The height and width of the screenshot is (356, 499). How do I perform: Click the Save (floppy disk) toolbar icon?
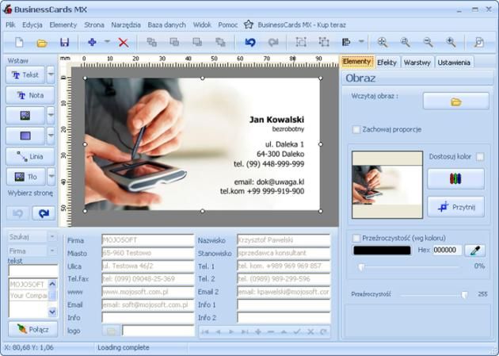[x=64, y=42]
